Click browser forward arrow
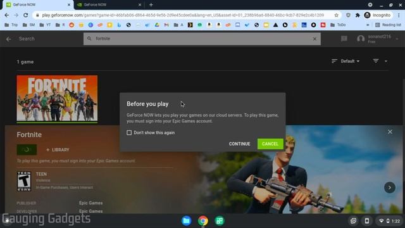This screenshot has width=405, height=228. [x=16, y=15]
